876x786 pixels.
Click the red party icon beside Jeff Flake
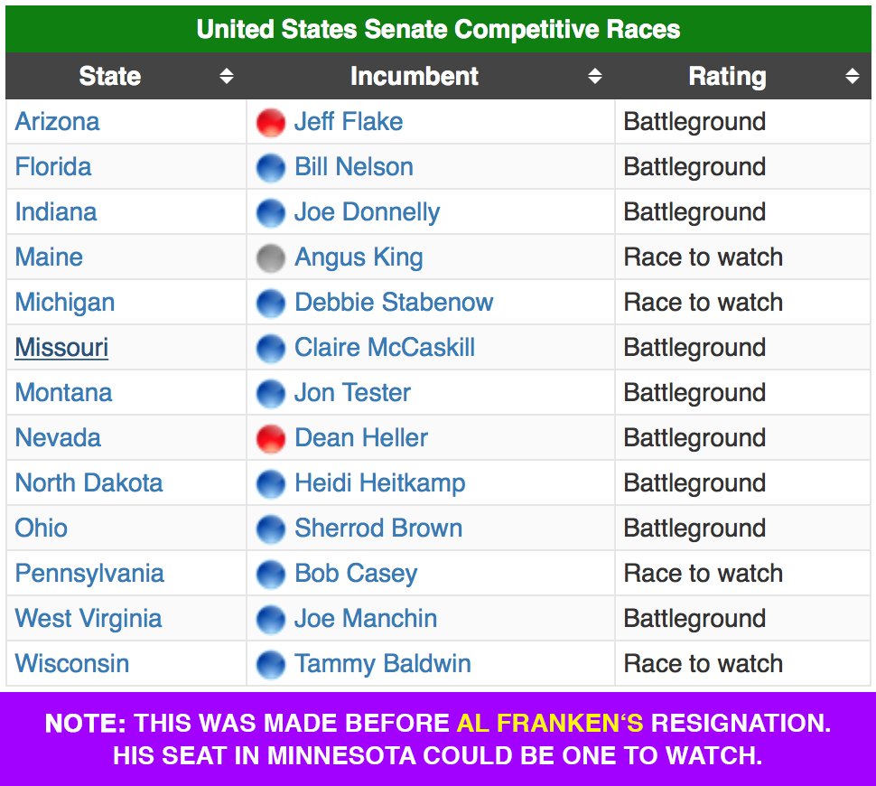coord(270,123)
